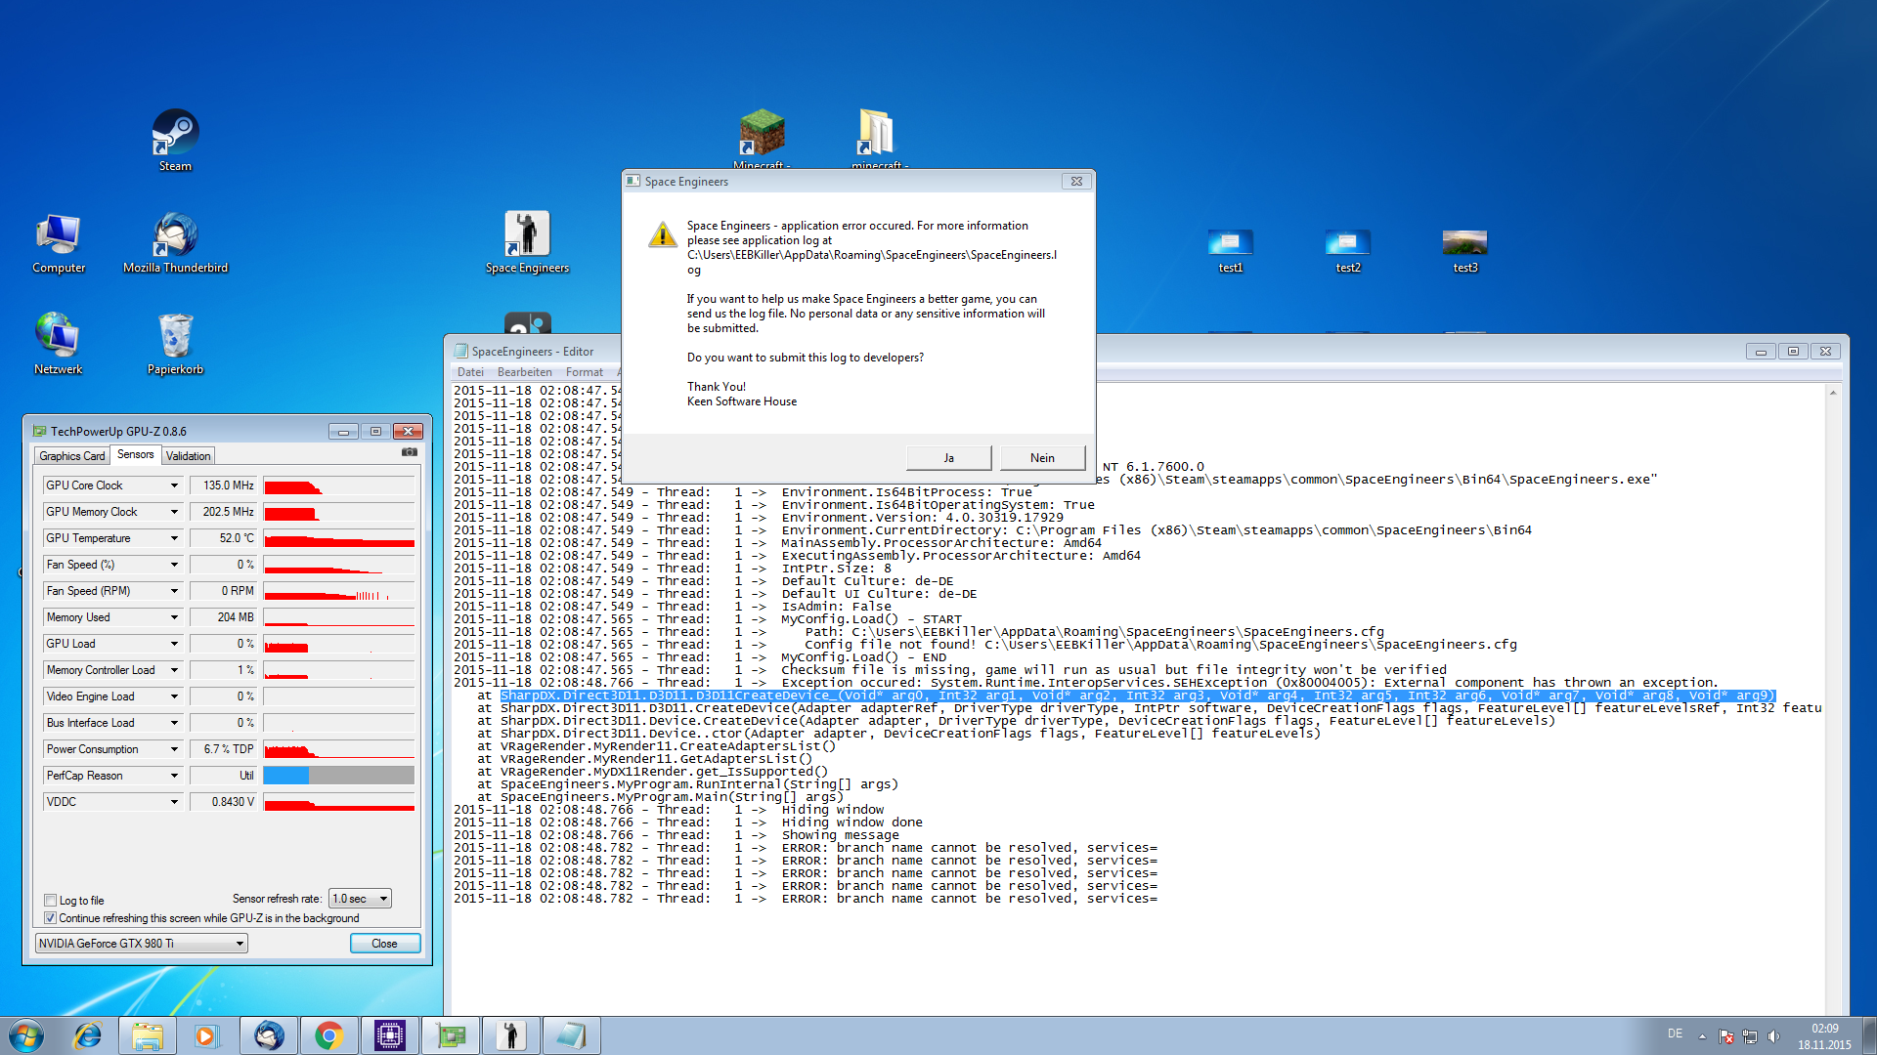Viewport: 1877px width, 1055px height.
Task: Switch to Sensors tab in GPU-Z
Action: [x=135, y=455]
